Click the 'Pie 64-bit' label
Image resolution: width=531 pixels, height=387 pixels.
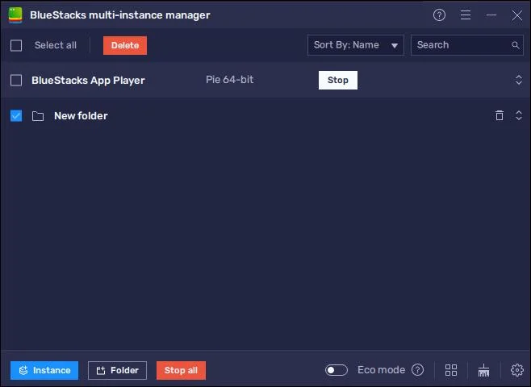230,80
